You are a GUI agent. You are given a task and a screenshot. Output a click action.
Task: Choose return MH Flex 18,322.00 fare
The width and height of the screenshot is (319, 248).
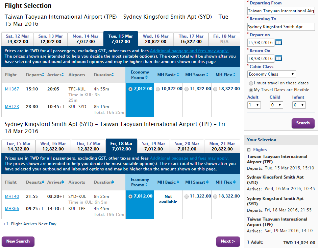click(x=215, y=197)
